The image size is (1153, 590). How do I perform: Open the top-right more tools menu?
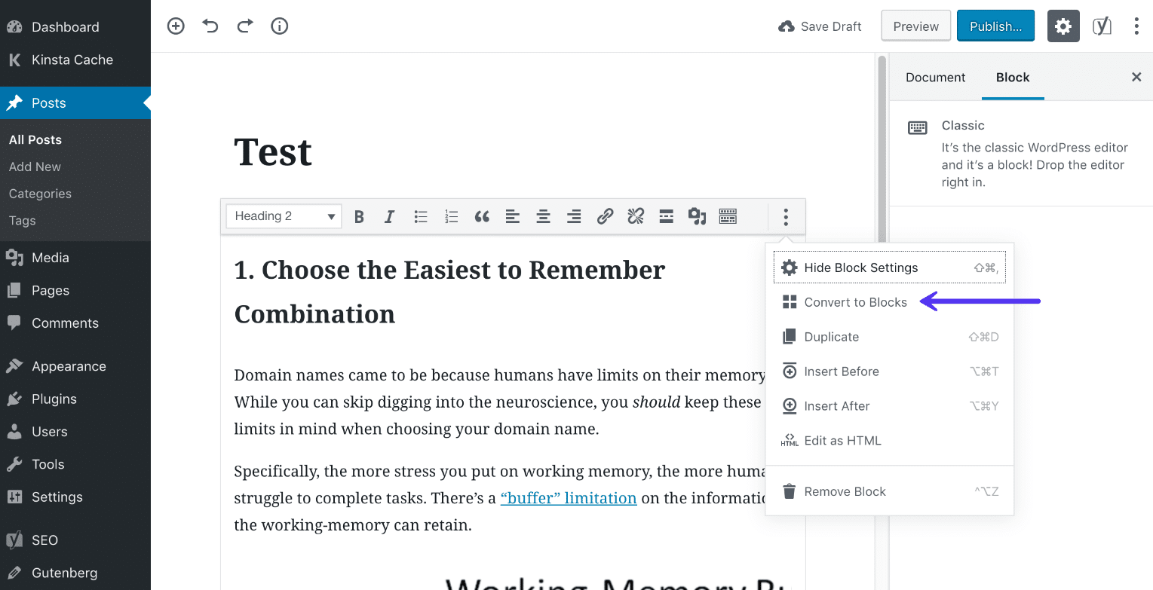(1136, 25)
